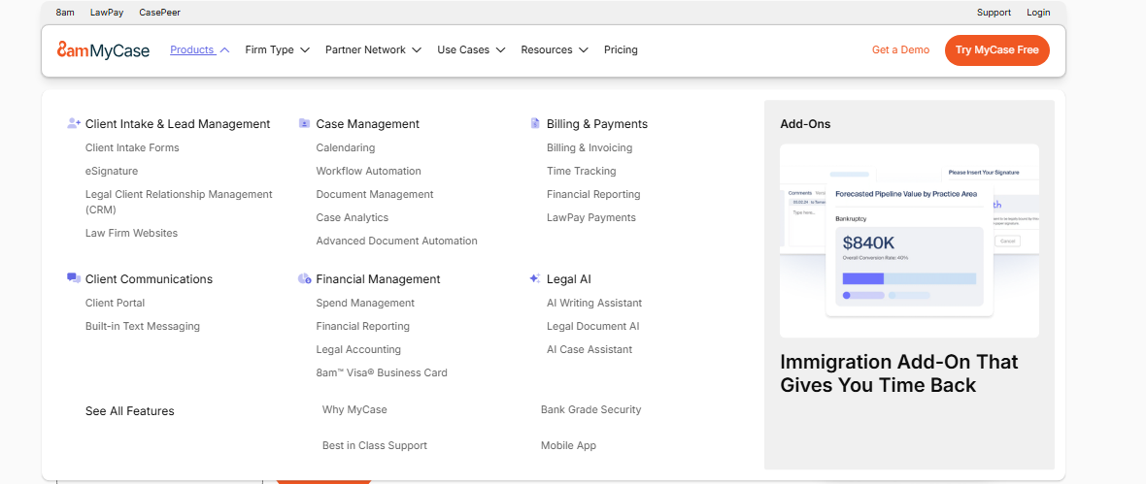Open the Case Analytics link
This screenshot has width=1146, height=484.
pos(353,217)
